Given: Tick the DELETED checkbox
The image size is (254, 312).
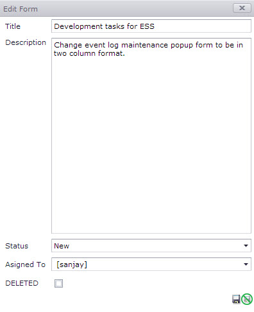Looking at the screenshot, I should pyautogui.click(x=58, y=283).
